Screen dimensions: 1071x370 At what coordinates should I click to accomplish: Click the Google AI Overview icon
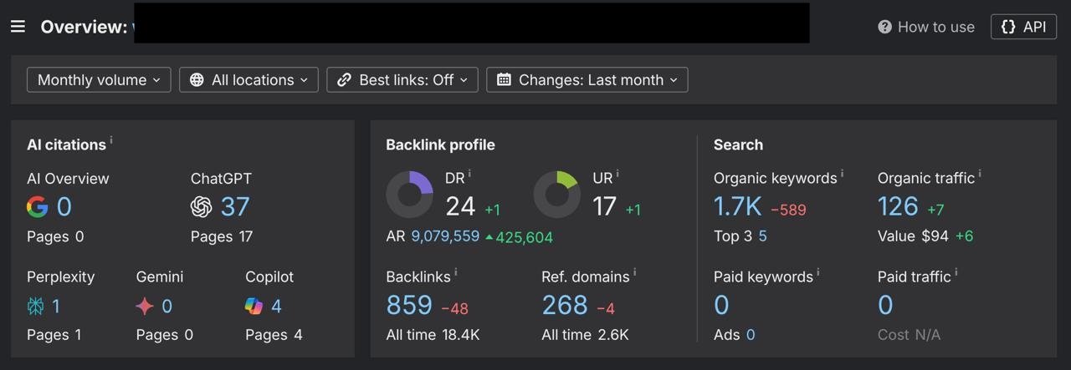click(x=37, y=207)
